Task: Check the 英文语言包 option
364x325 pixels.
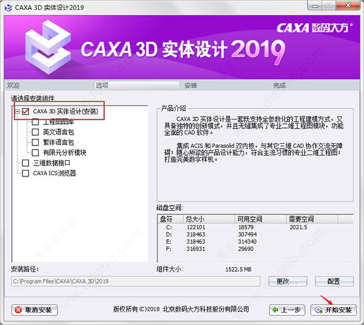Action: [x=35, y=132]
